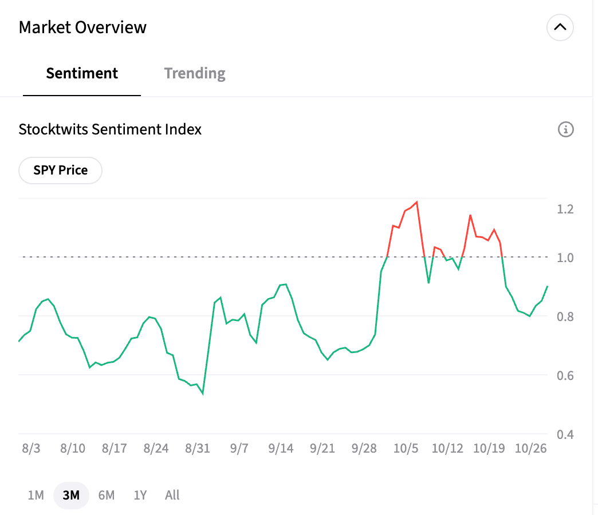Viewport: 598px width, 515px height.
Task: Click the 10/19 date axis label
Action: point(489,448)
